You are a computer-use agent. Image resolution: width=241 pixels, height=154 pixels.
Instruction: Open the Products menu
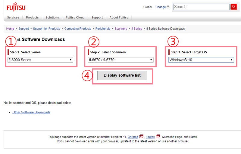click(32, 17)
